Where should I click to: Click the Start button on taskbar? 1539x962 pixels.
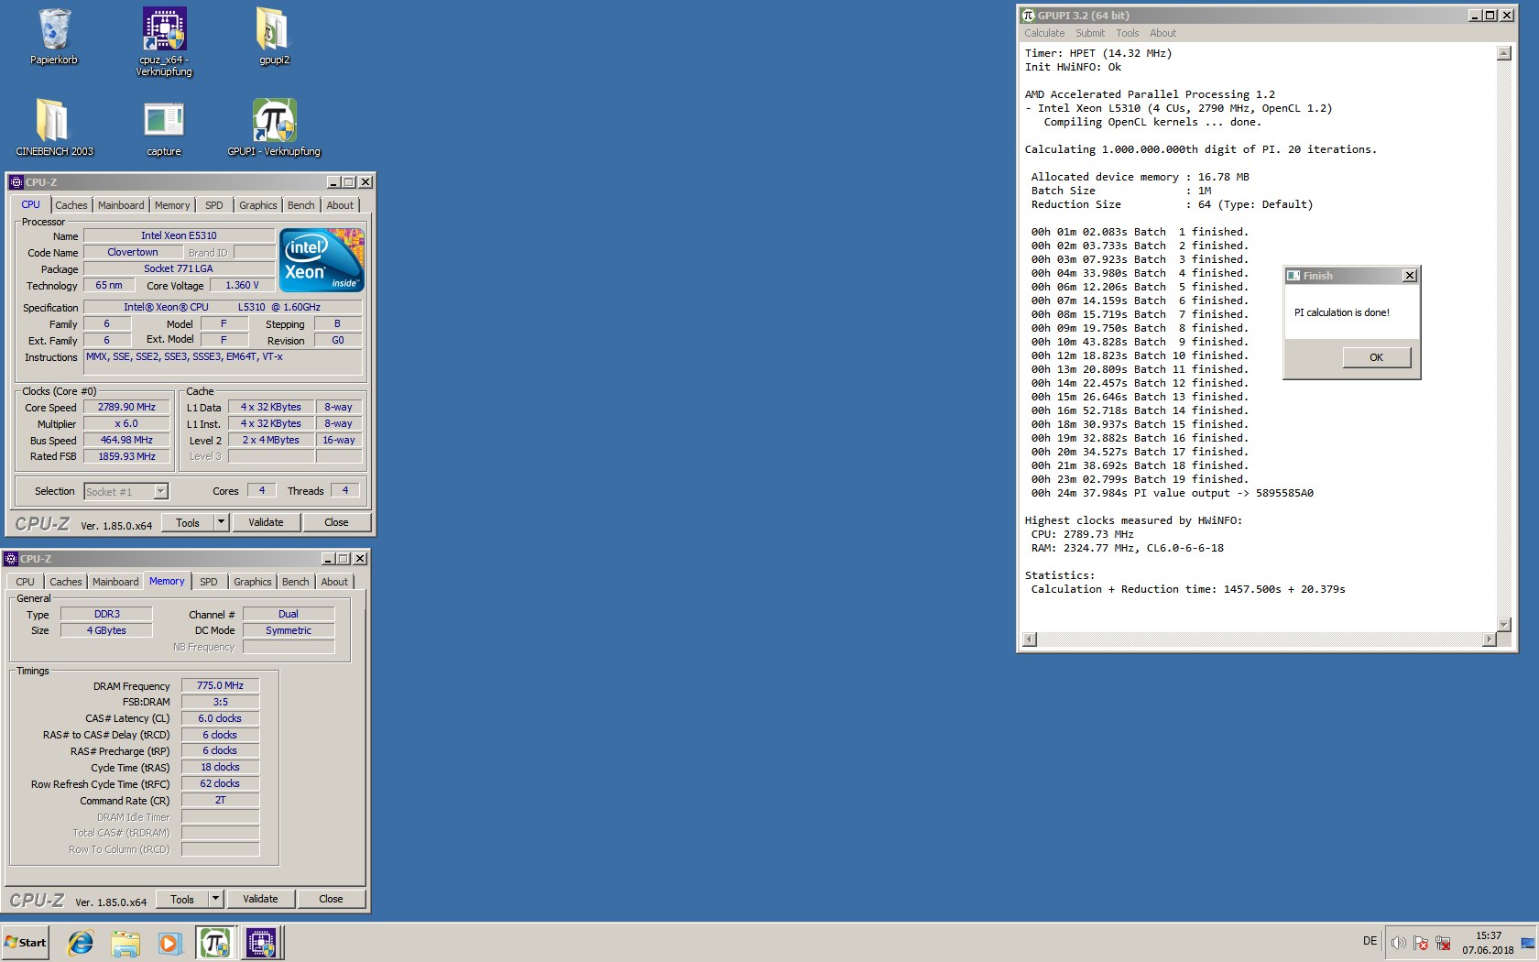coord(26,942)
